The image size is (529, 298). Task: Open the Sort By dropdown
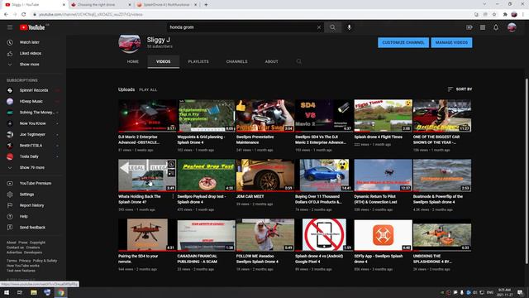pos(460,89)
